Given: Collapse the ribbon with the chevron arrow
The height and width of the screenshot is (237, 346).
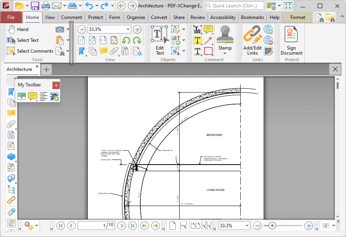Looking at the screenshot, I should pyautogui.click(x=342, y=17).
